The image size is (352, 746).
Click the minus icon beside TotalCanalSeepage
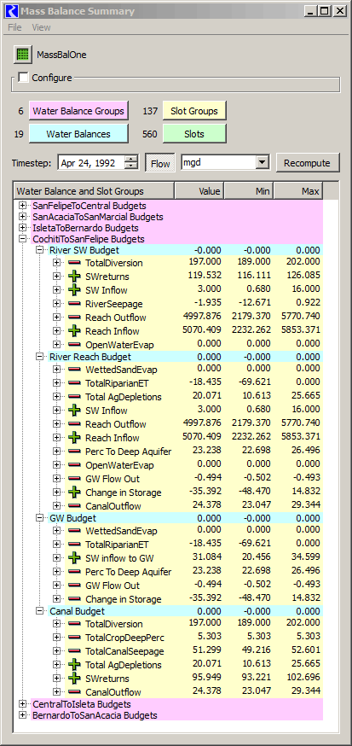(x=74, y=651)
